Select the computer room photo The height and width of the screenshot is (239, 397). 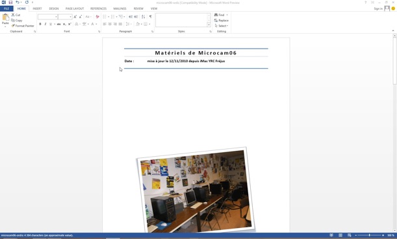pos(196,190)
